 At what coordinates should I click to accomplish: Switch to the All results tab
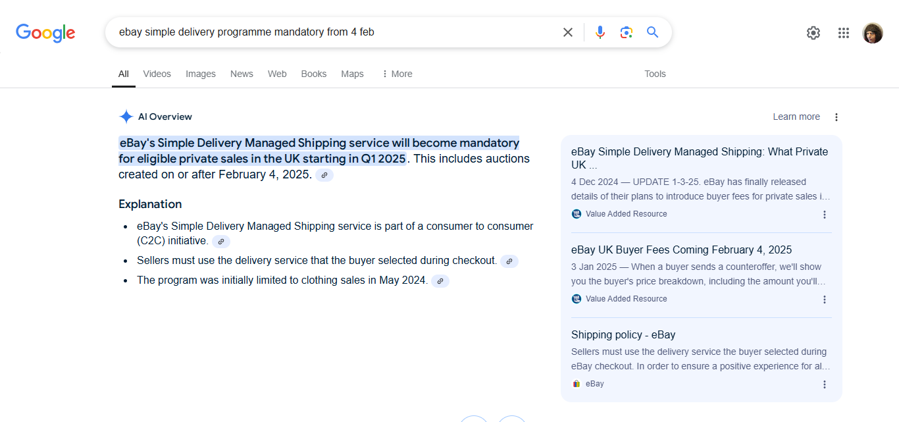pyautogui.click(x=124, y=74)
